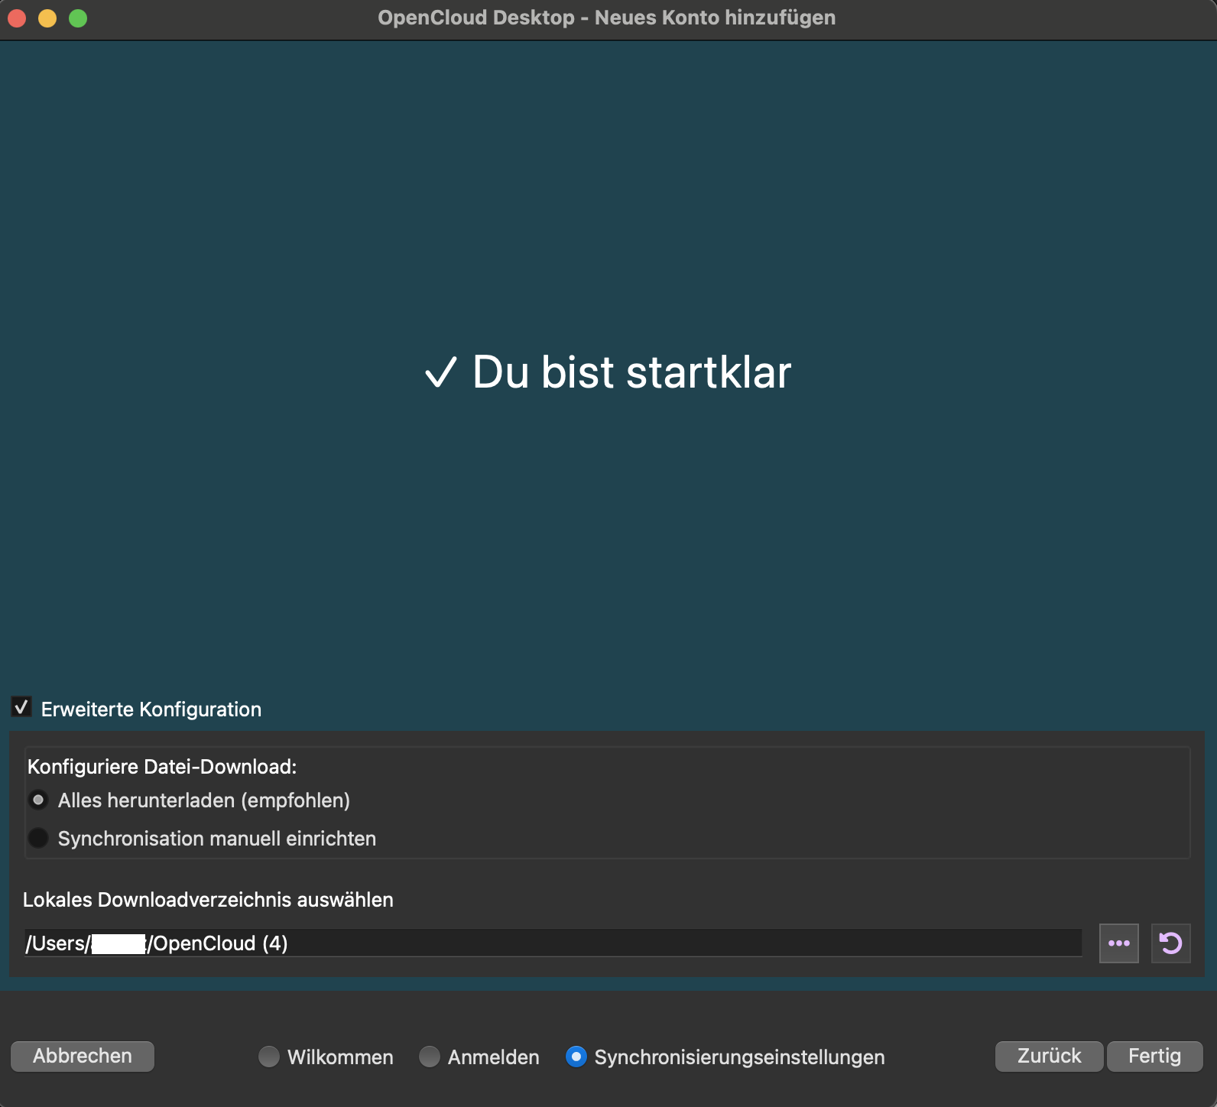Click the Abbrechen button

pyautogui.click(x=83, y=1056)
